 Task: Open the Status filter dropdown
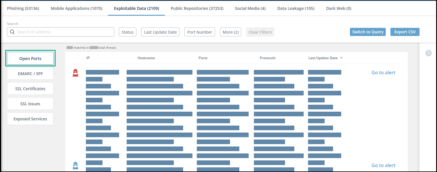point(128,32)
